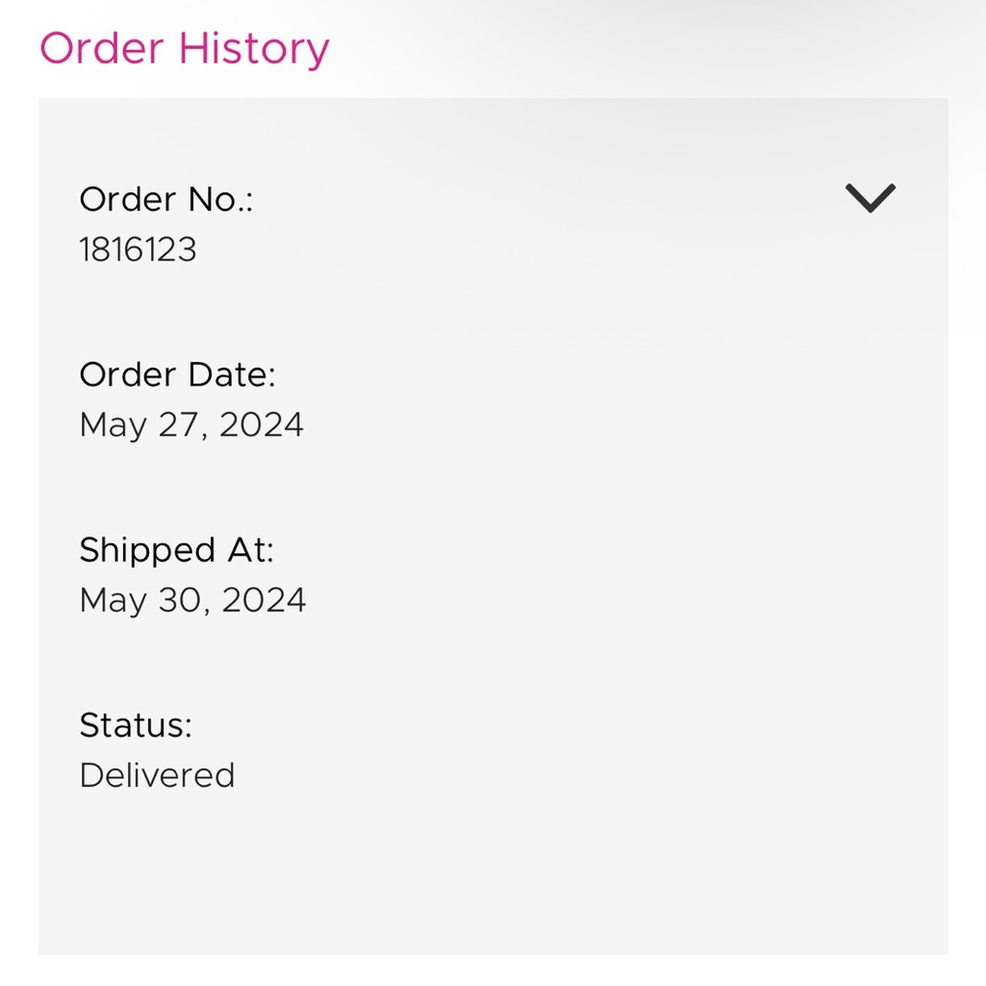Click the Order Date label
986x986 pixels.
[177, 375]
